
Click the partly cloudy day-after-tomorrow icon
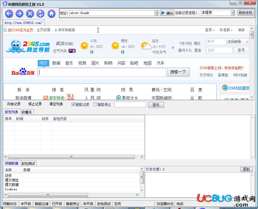pos(146,46)
